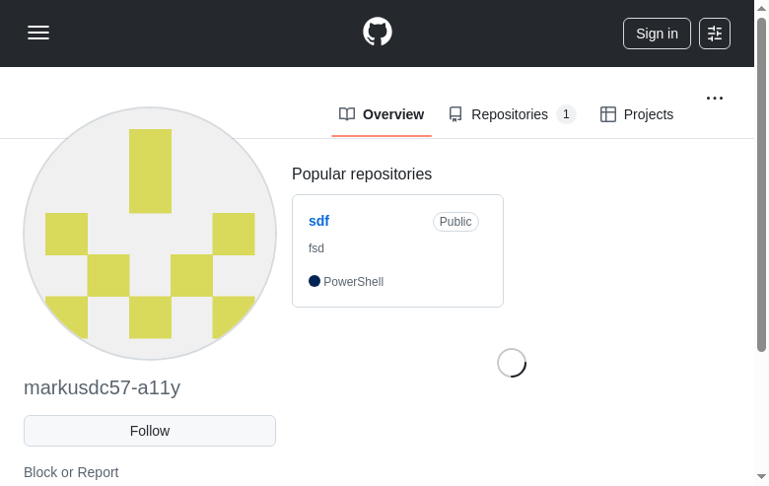The image size is (769, 486).
Task: Follow the markusdc57-a11y user
Action: tap(150, 431)
